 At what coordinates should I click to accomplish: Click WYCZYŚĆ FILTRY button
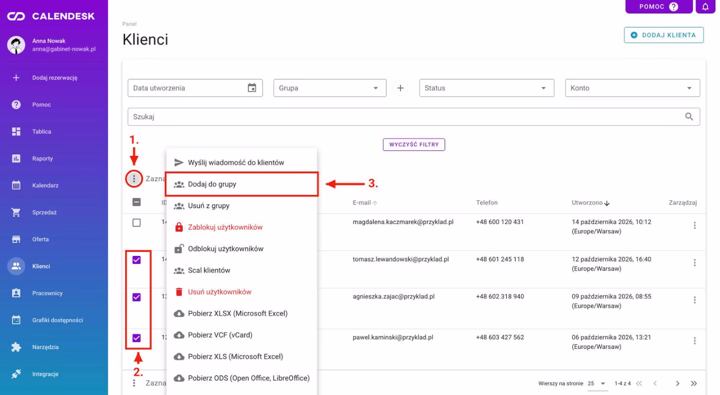point(414,144)
